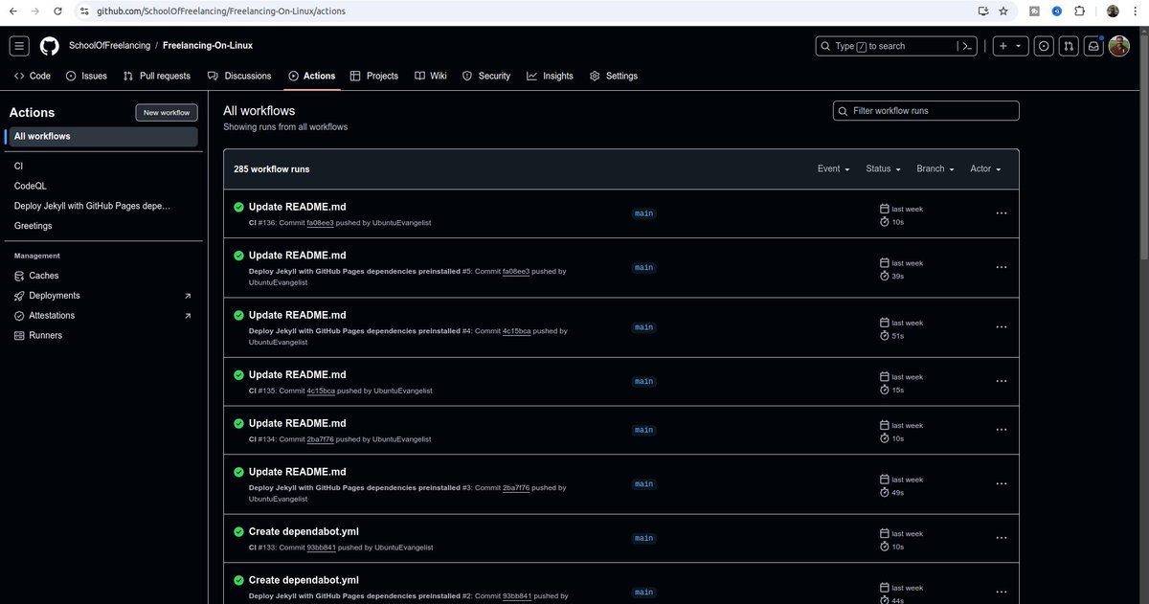Open commit 4c15bca in CI #135 run
The image size is (1149, 604).
(321, 391)
